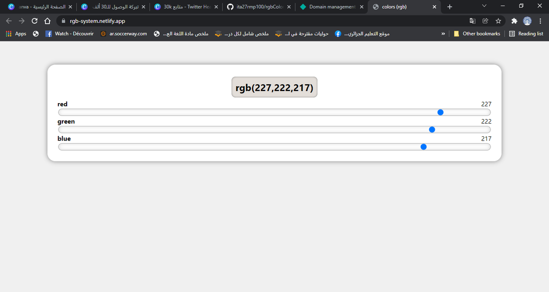
Task: View site info via the padlock icon
Action: 63,21
